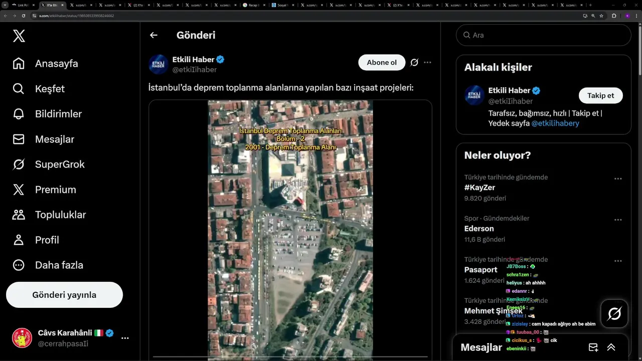Close the Recep browser tab
642x361 pixels.
[264, 5]
